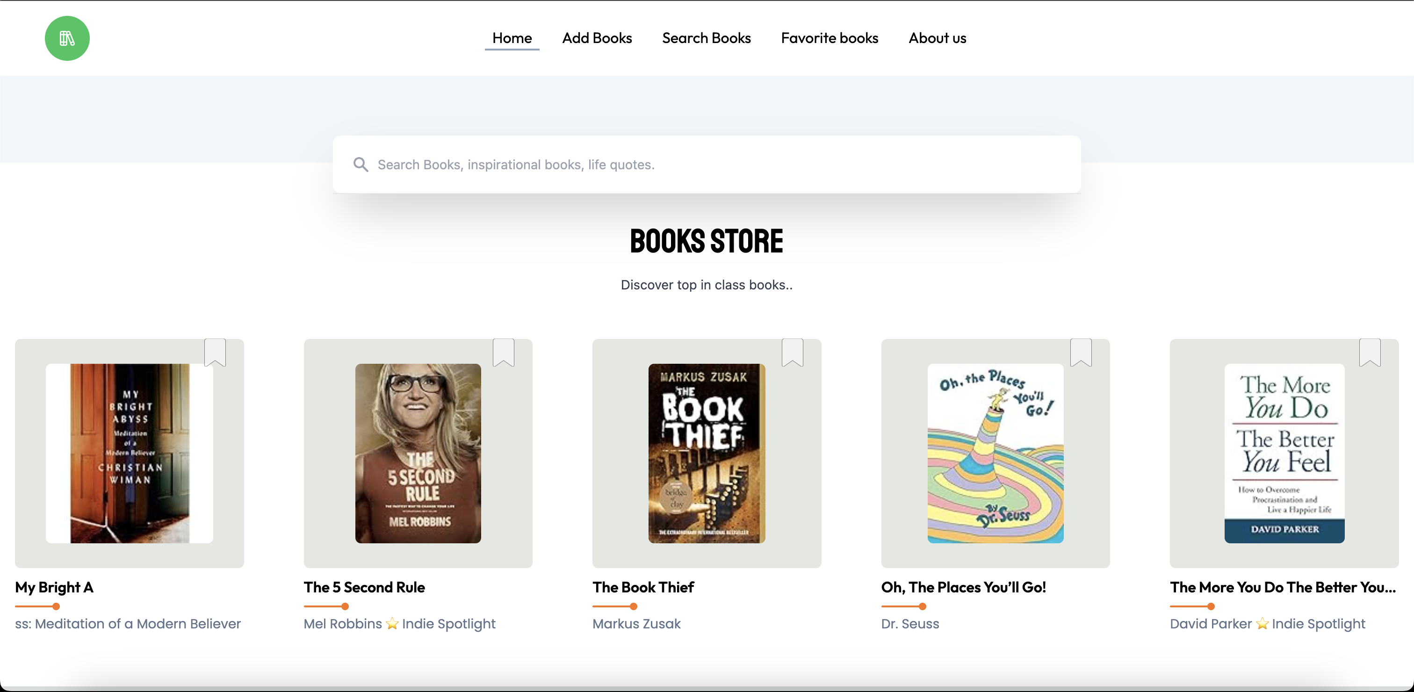Open the Dr. Seuss book cover
Viewport: 1414px width, 692px height.
995,453
